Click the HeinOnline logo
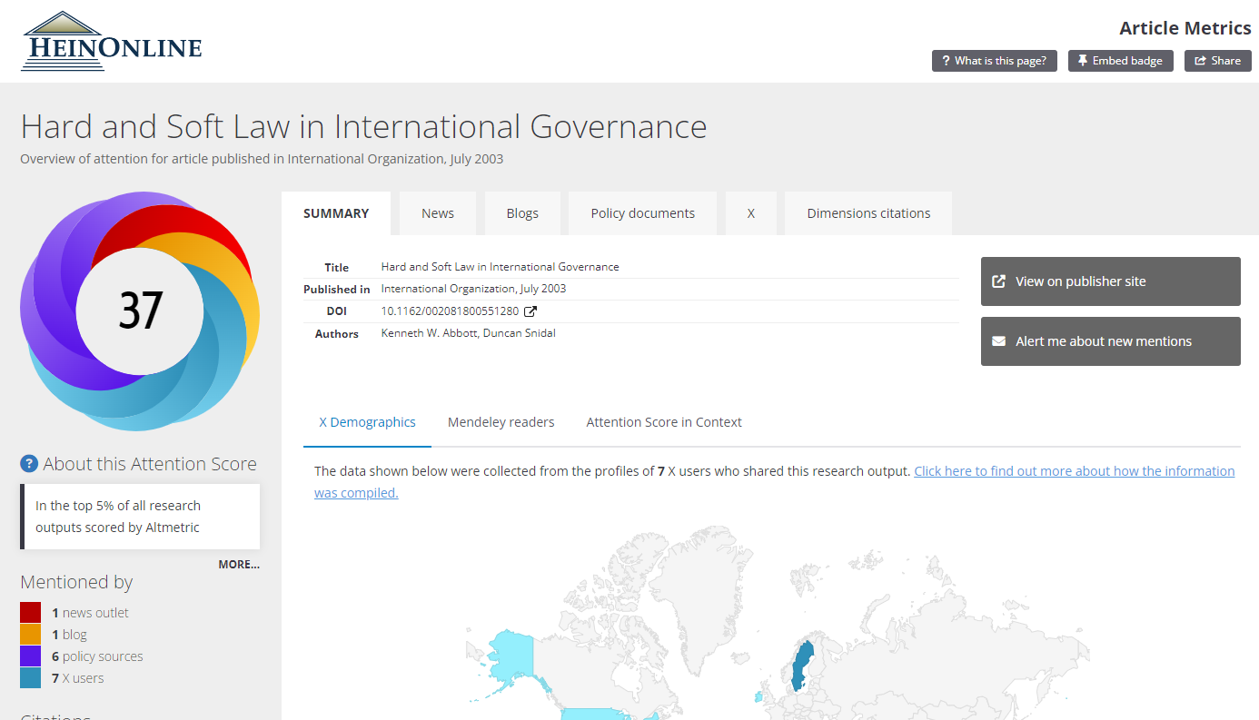Viewport: 1259px width, 720px height. (x=111, y=40)
